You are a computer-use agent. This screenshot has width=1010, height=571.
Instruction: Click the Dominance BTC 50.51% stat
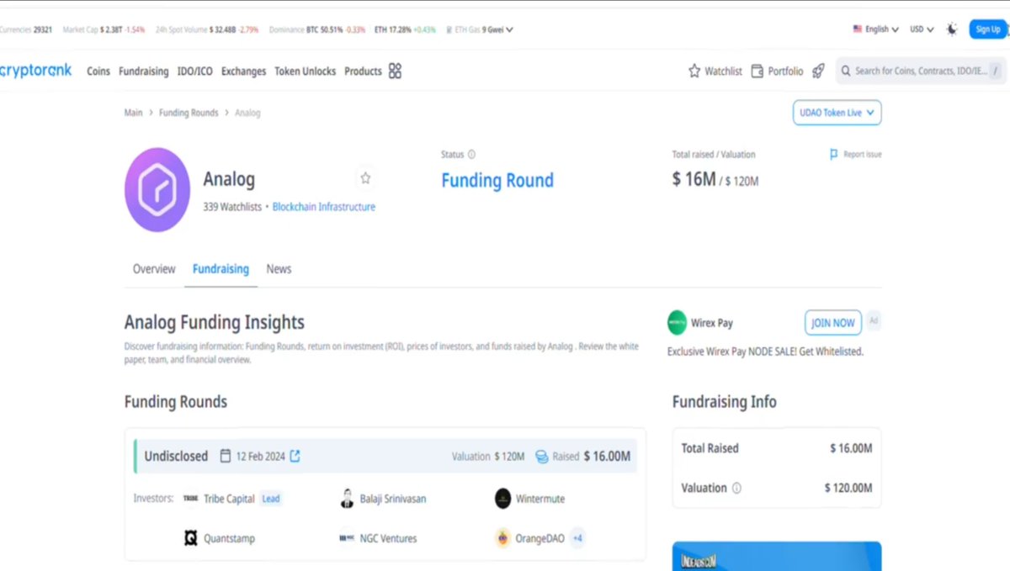point(317,29)
